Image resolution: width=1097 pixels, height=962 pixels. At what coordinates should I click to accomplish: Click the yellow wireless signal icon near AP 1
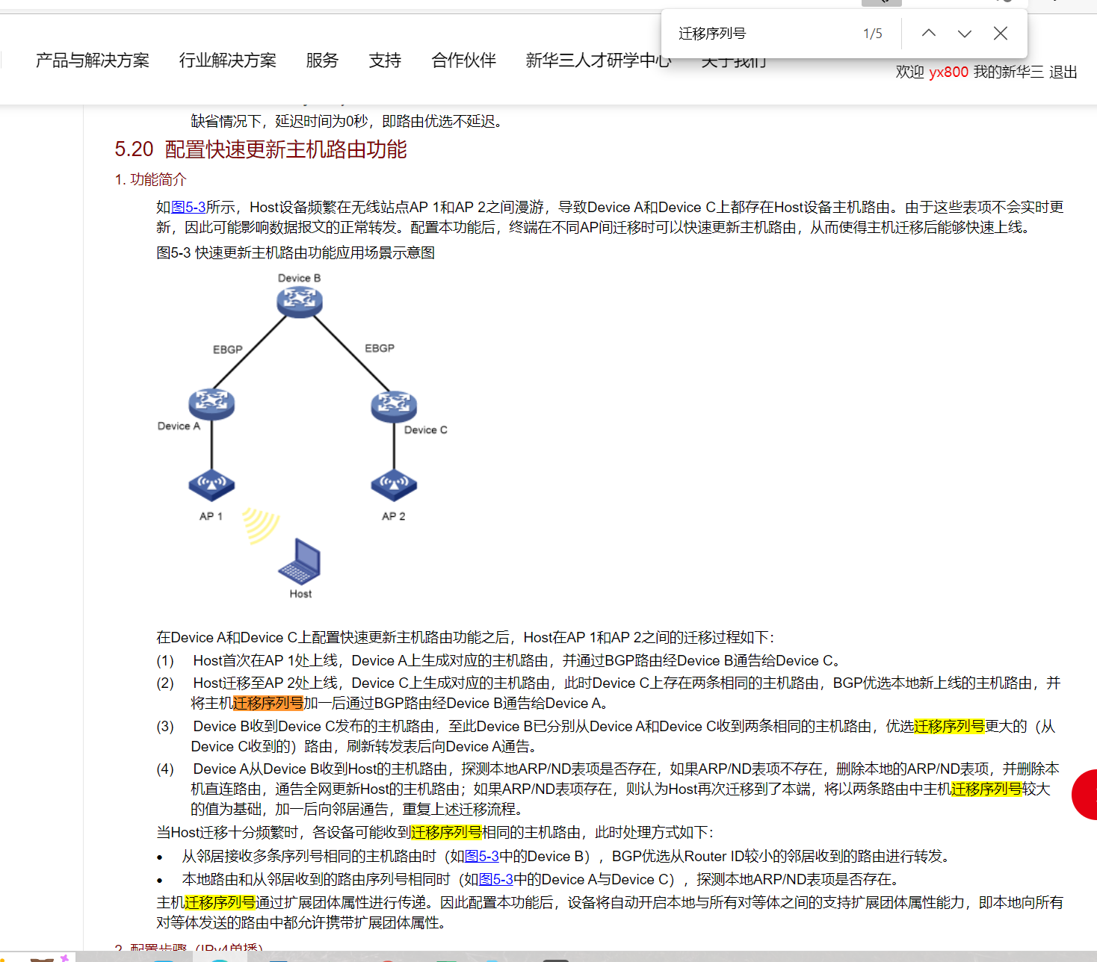pos(260,525)
